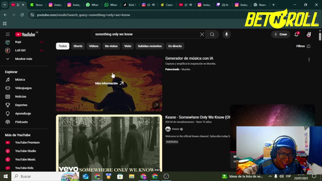Select the Subidas recientes chip
This screenshot has width=322, height=181.
[x=150, y=46]
